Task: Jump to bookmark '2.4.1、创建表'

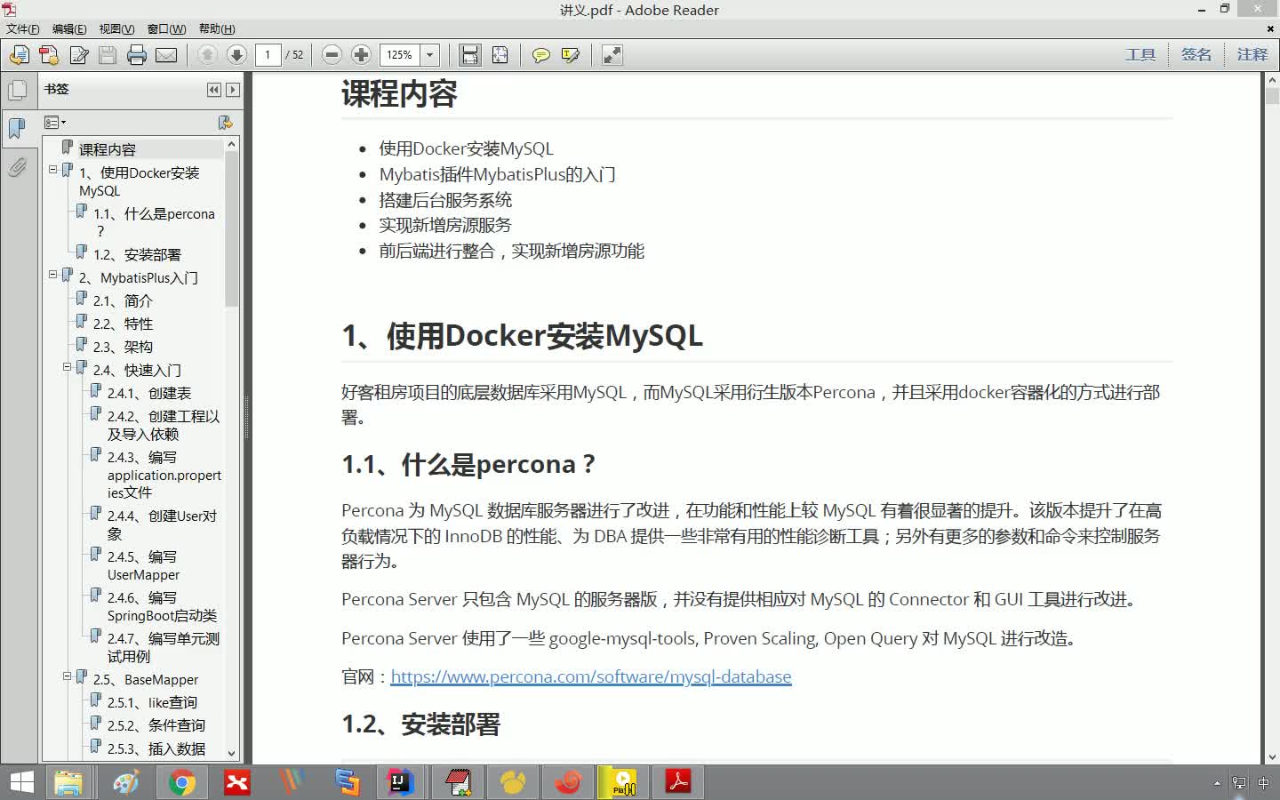Action: click(149, 393)
